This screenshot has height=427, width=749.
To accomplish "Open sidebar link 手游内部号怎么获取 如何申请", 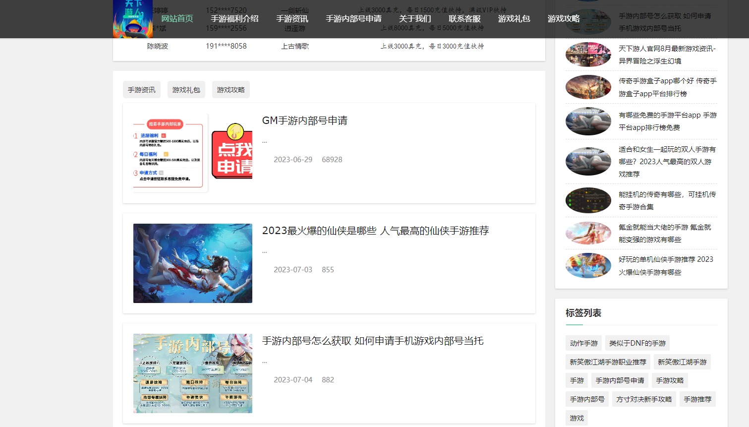I will click(665, 22).
